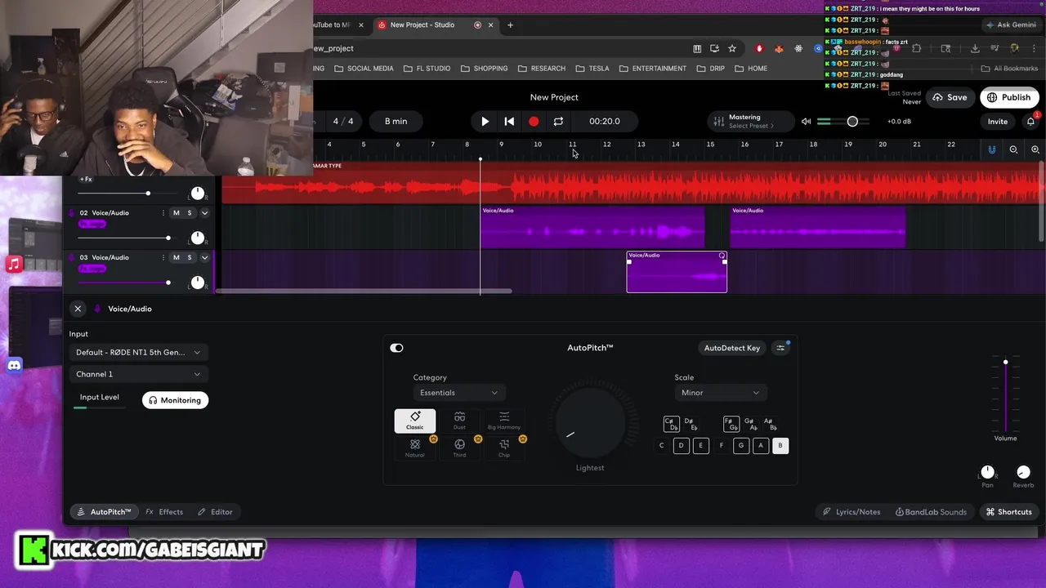Toggle the AutoPitch on/off switch
Screen dimensions: 1046x588
tap(396, 348)
